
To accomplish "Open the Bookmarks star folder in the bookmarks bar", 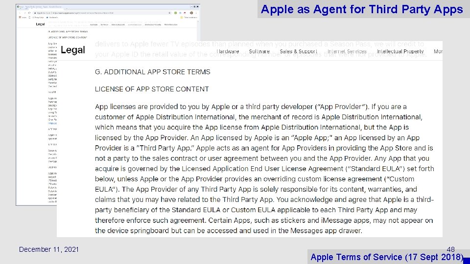I will (52, 18).
